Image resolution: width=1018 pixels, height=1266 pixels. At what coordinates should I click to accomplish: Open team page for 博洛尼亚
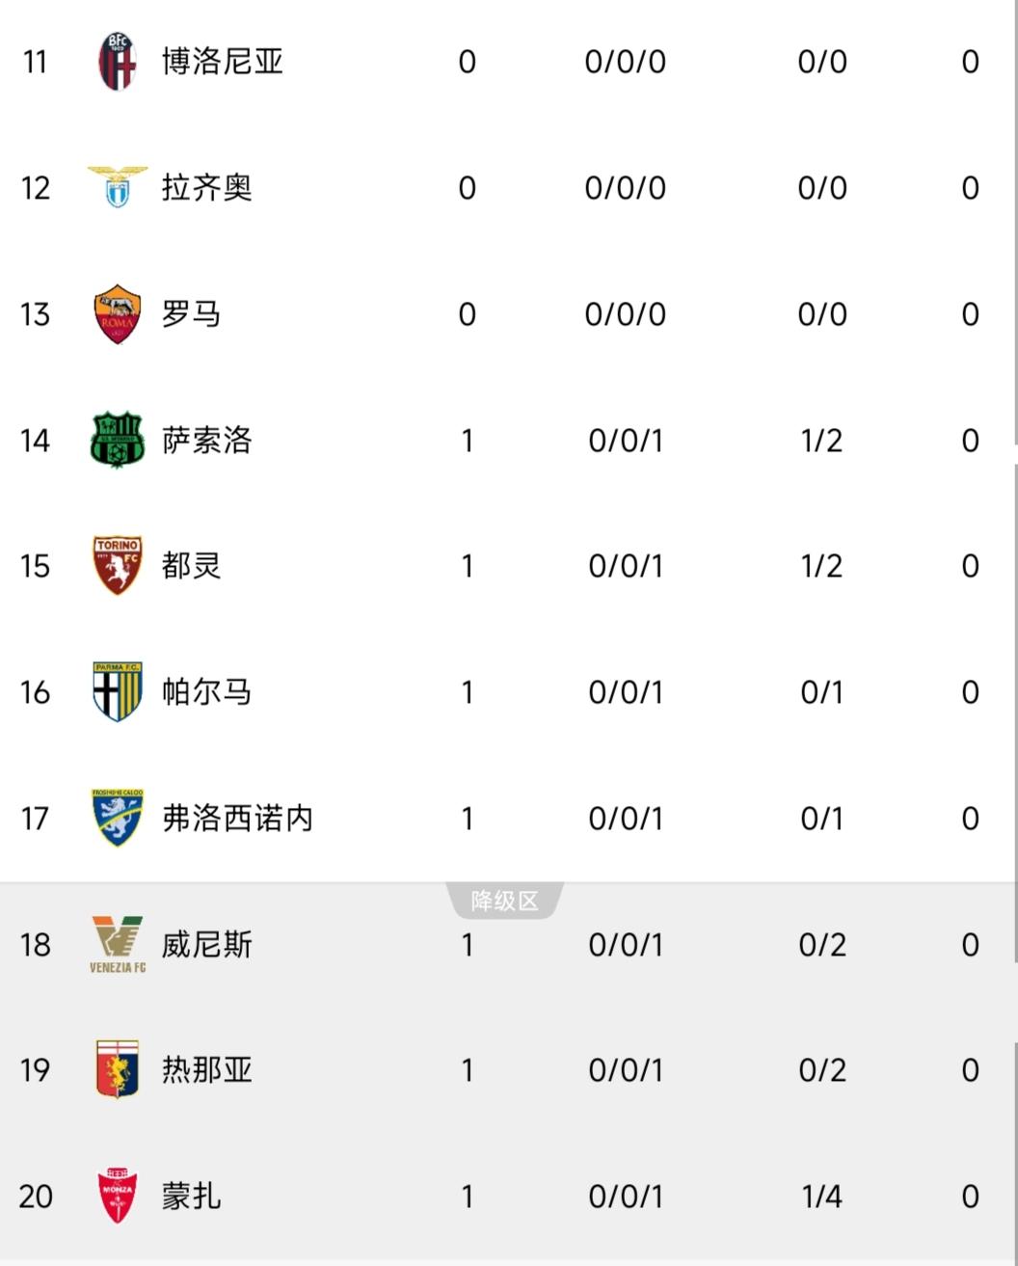click(x=222, y=62)
